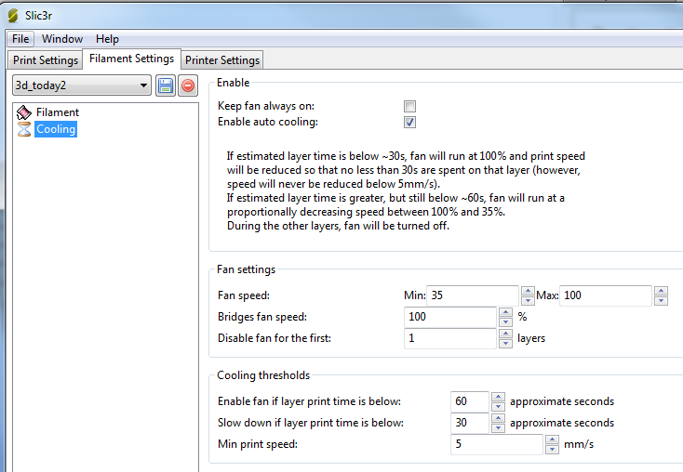The height and width of the screenshot is (472, 683).
Task: Select Filament in the settings tree
Action: 58,112
